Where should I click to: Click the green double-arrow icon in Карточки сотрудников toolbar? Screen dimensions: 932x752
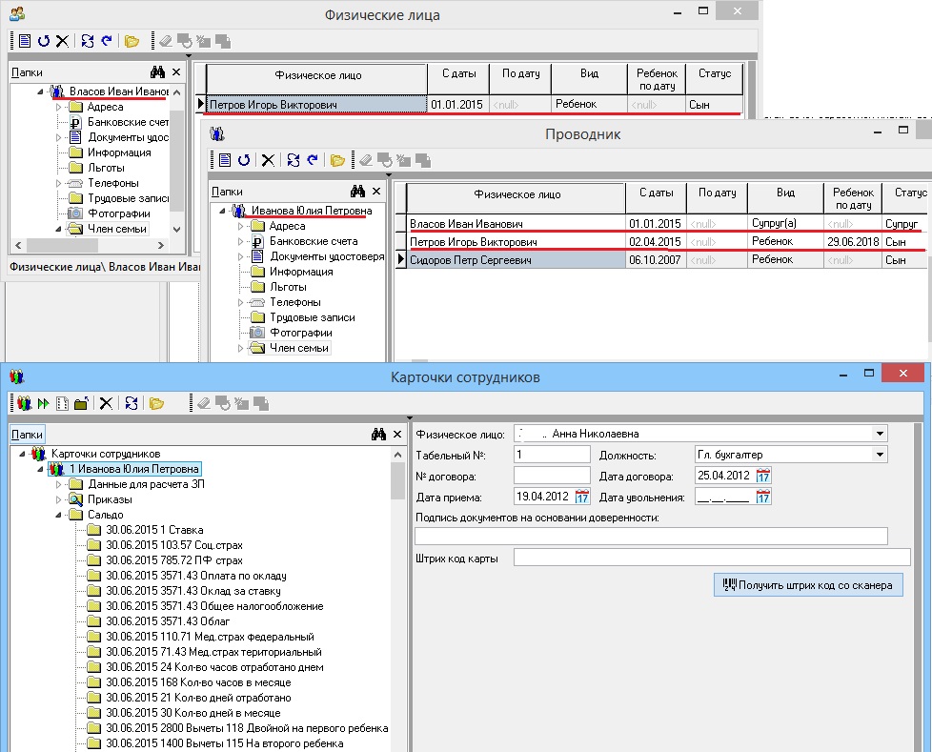[43, 404]
